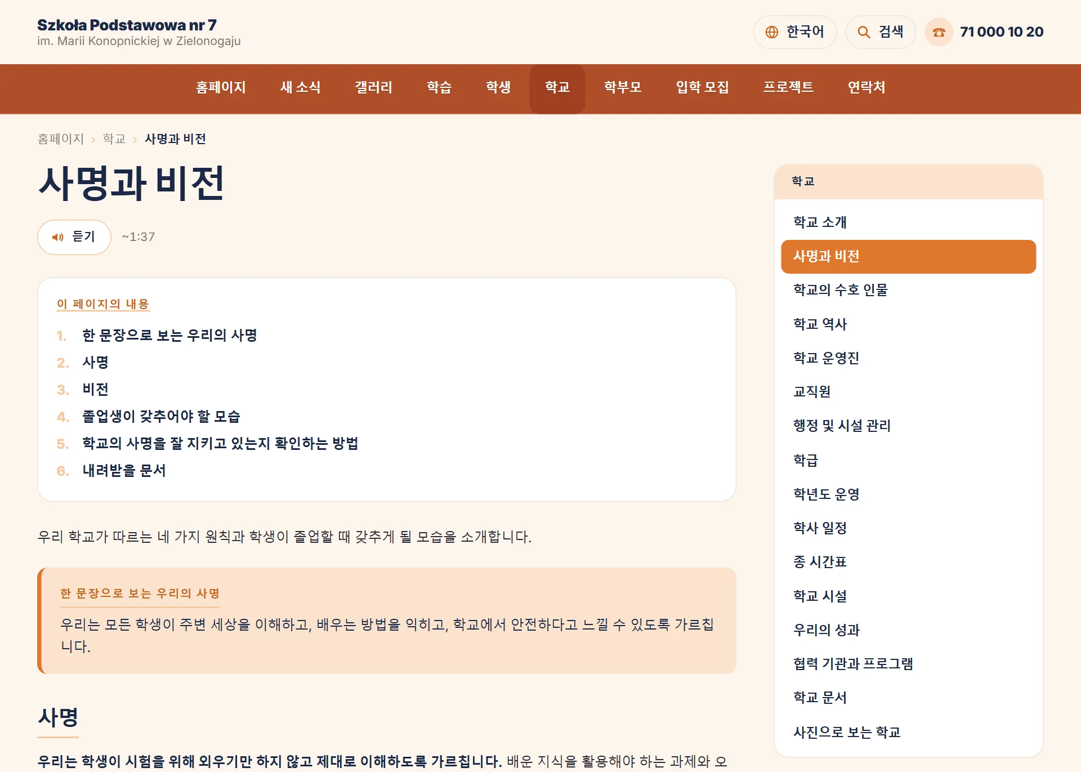Click the orange telephone icon
The width and height of the screenshot is (1081, 772).
pos(939,32)
